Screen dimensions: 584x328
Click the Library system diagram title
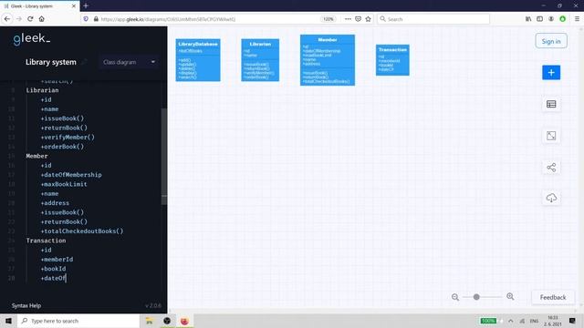click(x=51, y=62)
